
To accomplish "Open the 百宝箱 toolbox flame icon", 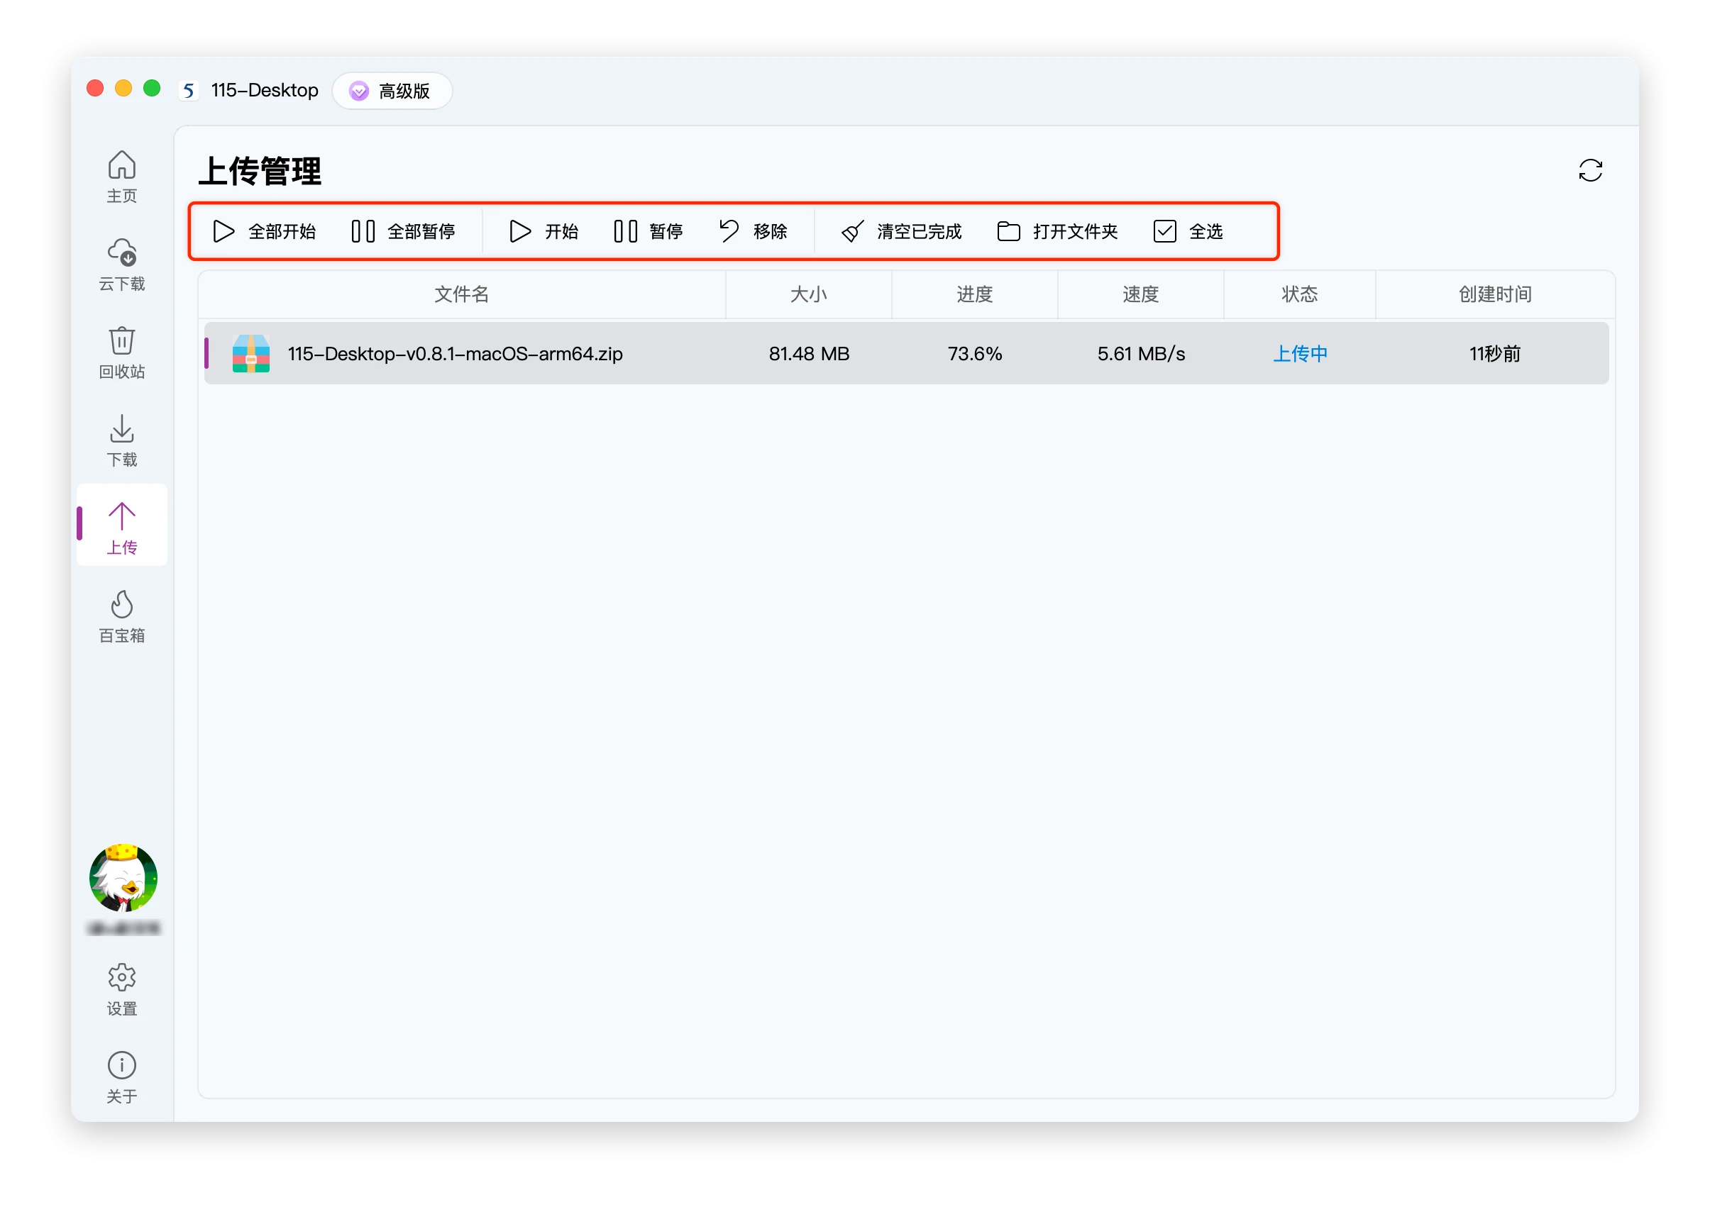I will coord(121,615).
